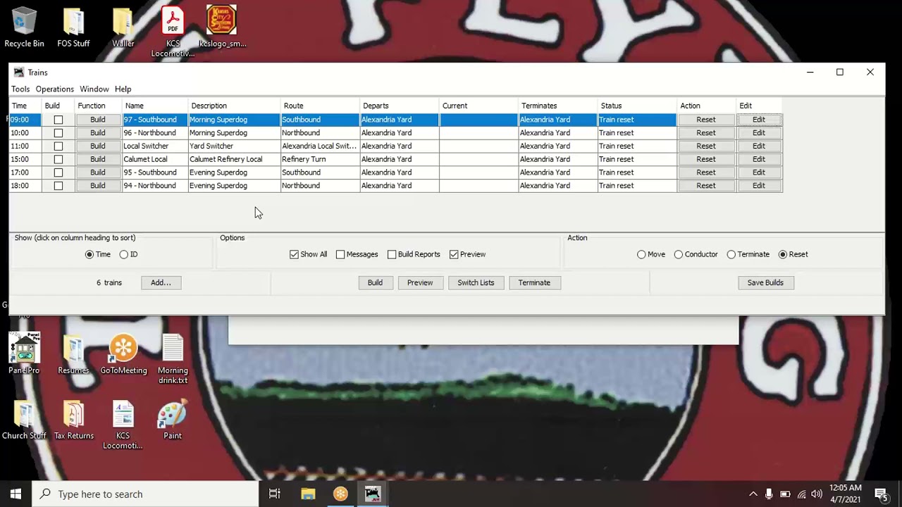Open Task View in the taskbar
Screen dimensions: 902x507
[x=275, y=494]
